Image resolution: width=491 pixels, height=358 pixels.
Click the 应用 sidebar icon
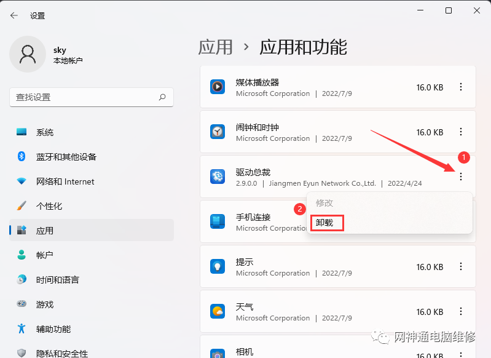22,230
